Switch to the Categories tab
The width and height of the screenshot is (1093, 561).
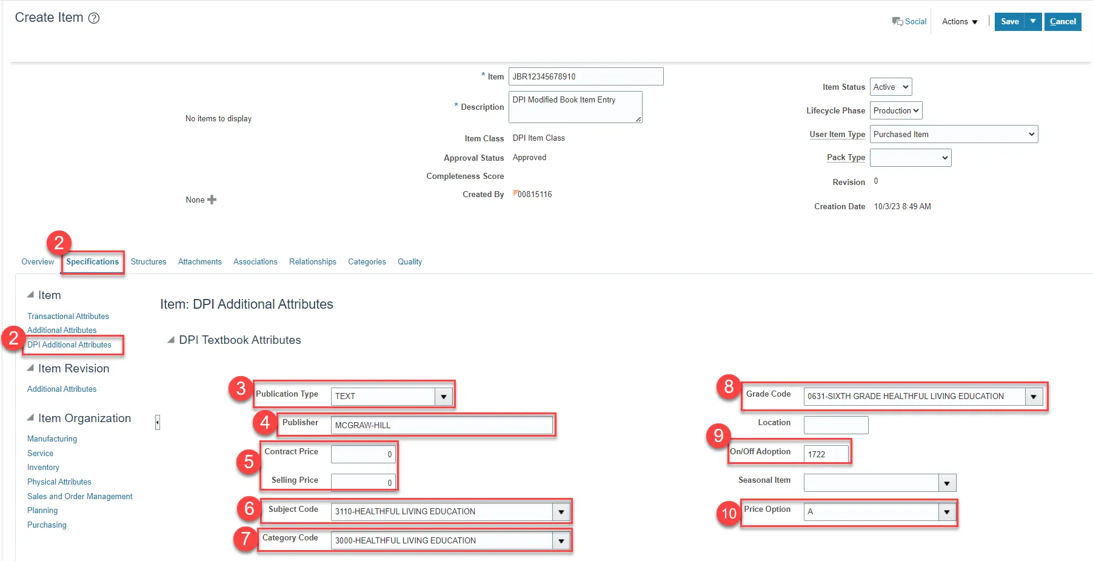[367, 262]
